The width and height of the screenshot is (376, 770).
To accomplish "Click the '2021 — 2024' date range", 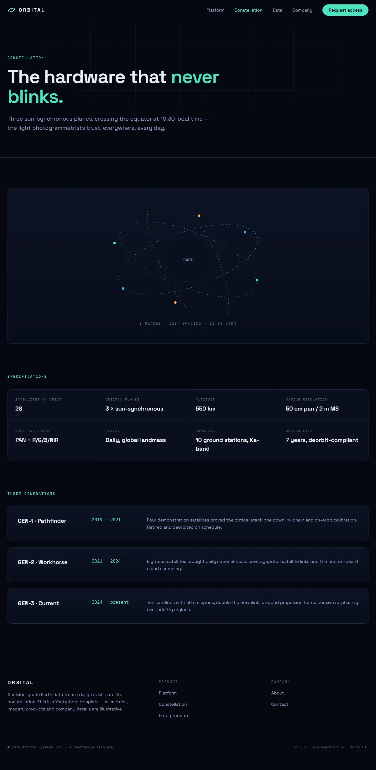I will click(106, 561).
